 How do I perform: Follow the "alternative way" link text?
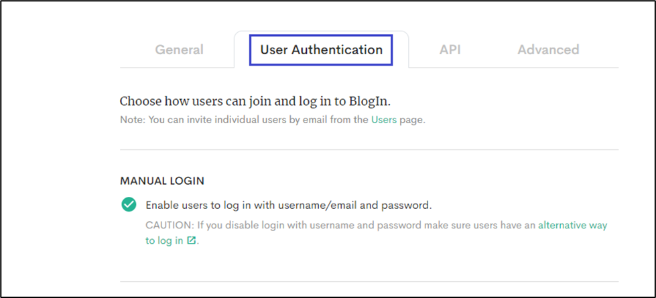572,225
